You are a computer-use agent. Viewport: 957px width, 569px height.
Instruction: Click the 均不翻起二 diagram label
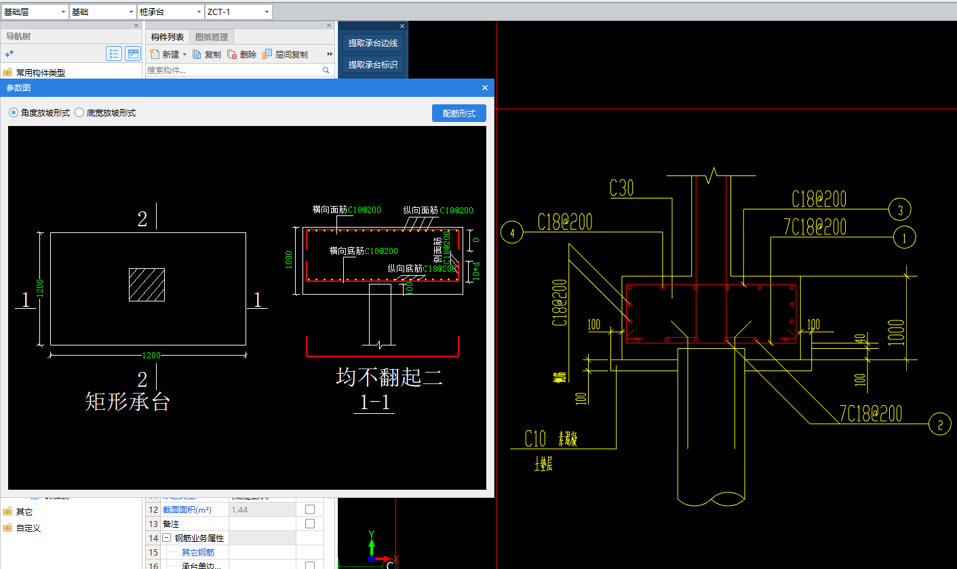389,377
